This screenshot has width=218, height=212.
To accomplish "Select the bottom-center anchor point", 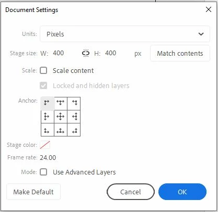I will point(61,130).
